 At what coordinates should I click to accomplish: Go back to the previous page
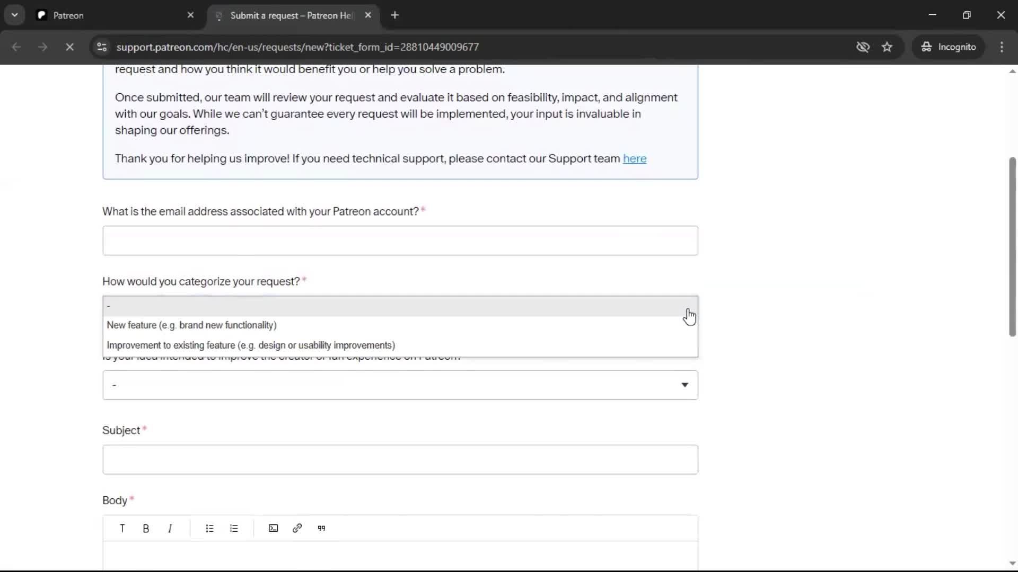tap(16, 47)
